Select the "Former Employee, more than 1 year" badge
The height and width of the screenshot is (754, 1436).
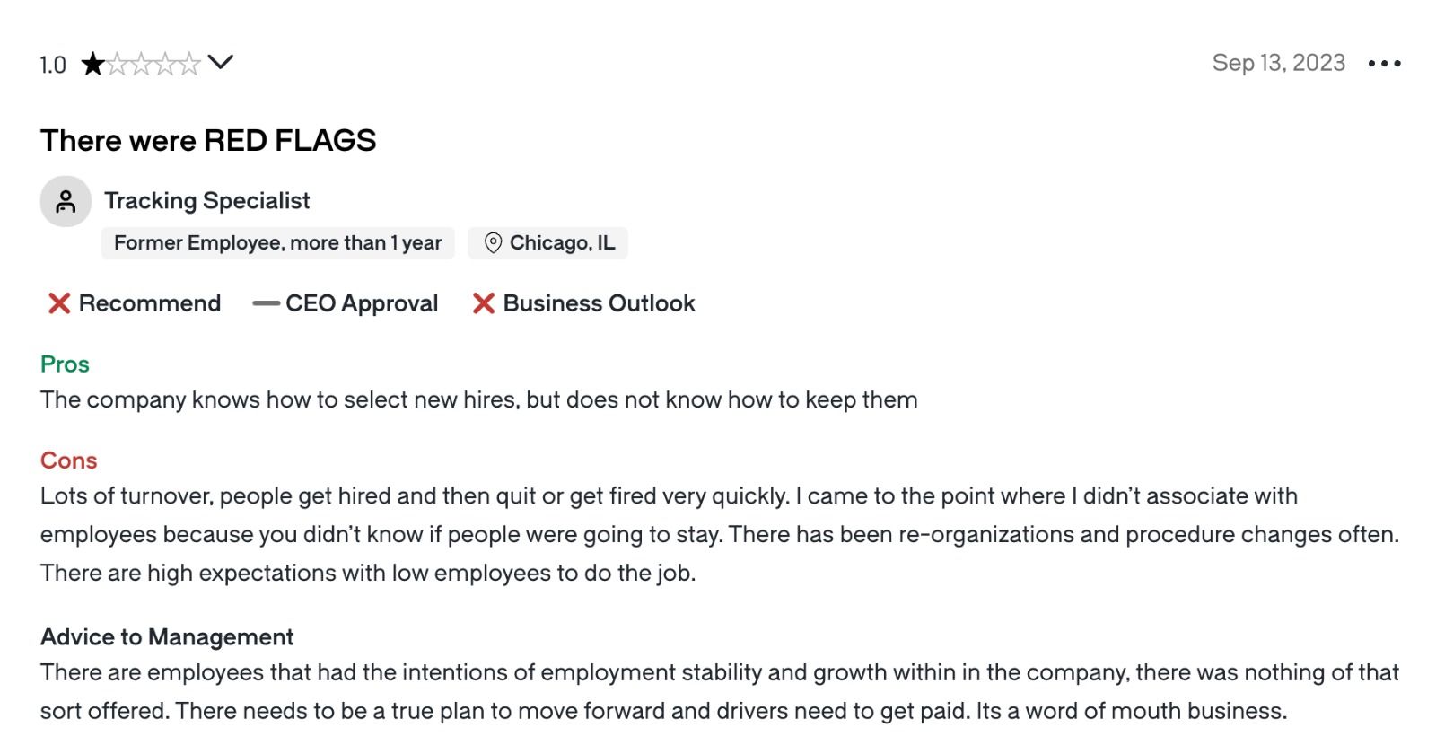coord(277,243)
